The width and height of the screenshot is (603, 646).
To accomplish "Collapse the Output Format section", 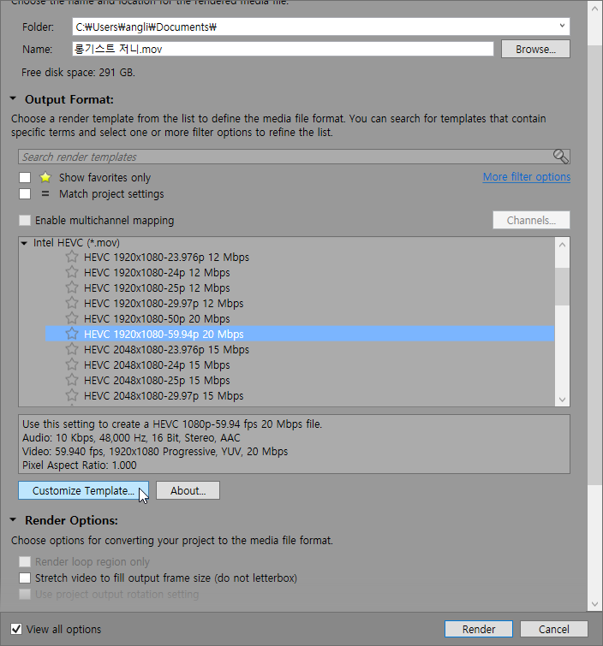I will pos(13,99).
